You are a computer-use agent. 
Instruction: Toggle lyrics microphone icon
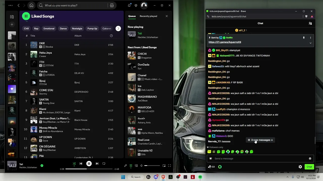[x=125, y=166]
